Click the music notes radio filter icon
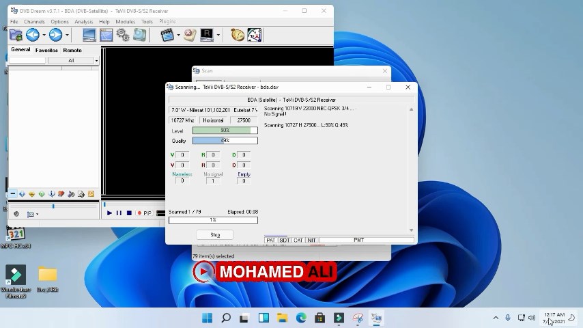 71,194
